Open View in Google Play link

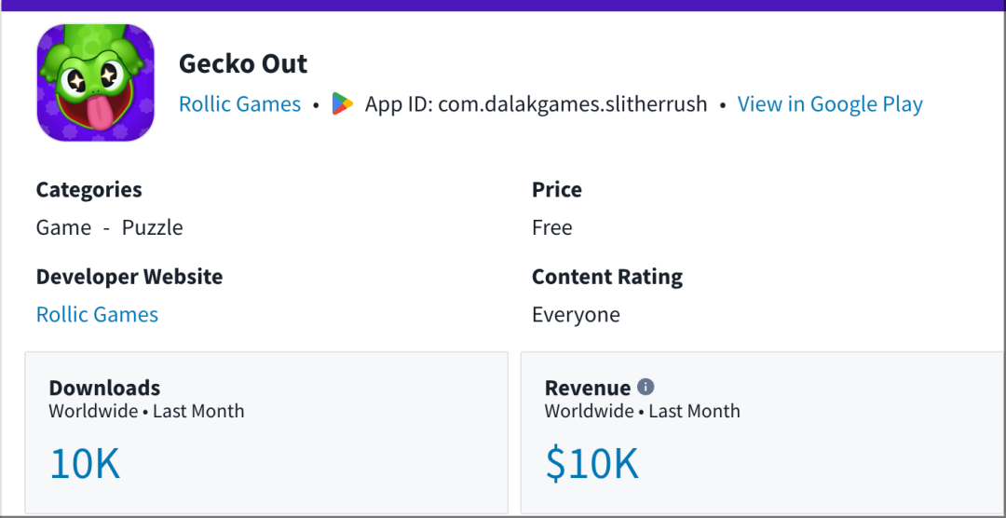click(830, 104)
